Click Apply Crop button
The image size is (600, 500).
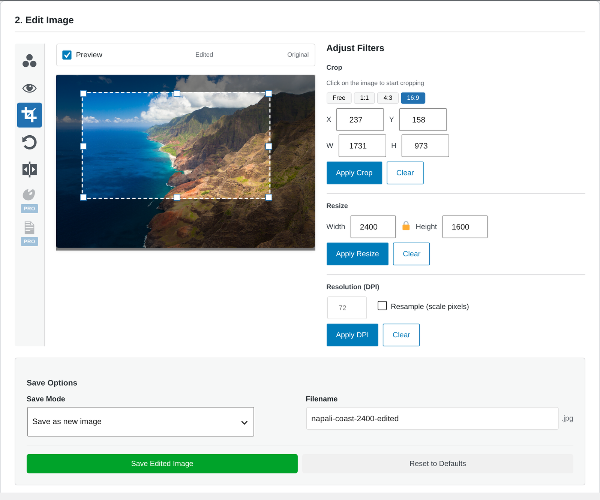[x=354, y=173]
